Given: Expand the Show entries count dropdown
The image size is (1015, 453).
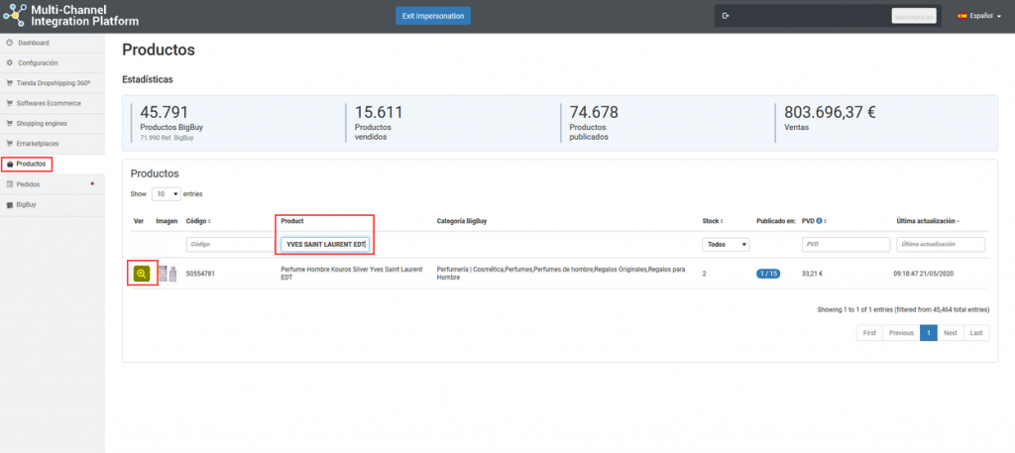Looking at the screenshot, I should point(167,193).
